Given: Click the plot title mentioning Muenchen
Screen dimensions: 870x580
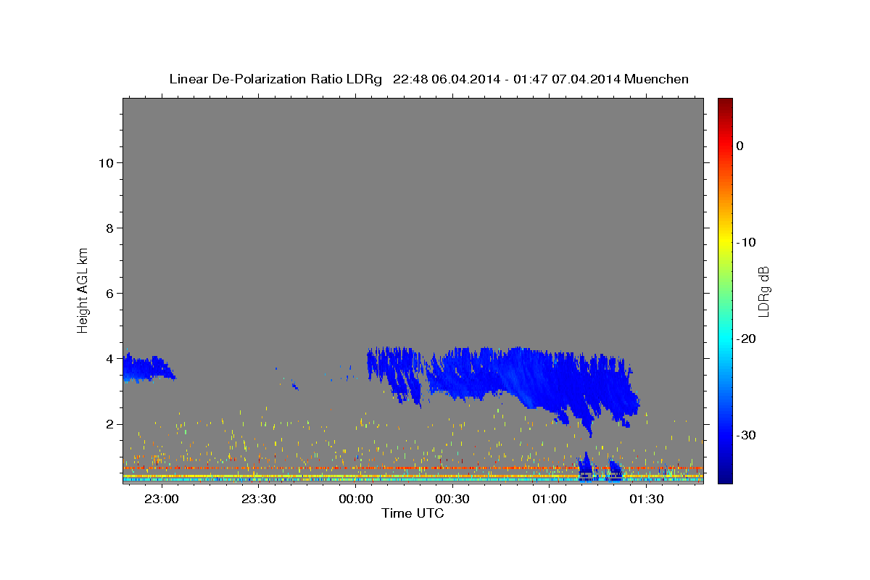Looking at the screenshot, I should pyautogui.click(x=428, y=79).
